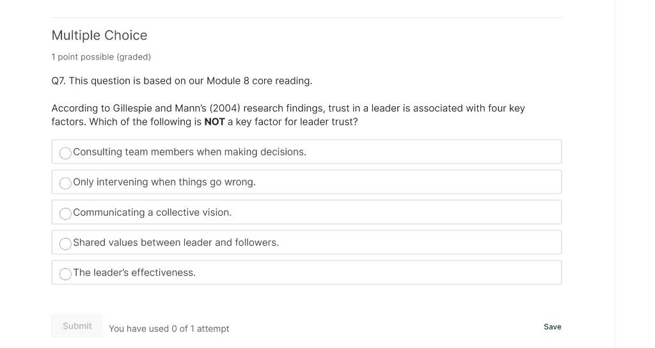The height and width of the screenshot is (348, 655).
Task: Click the 'Only intervening when things go wrong' text
Action: click(x=164, y=182)
